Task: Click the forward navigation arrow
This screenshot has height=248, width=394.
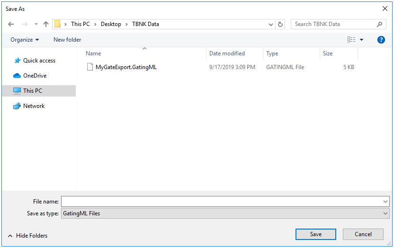Action: 25,24
